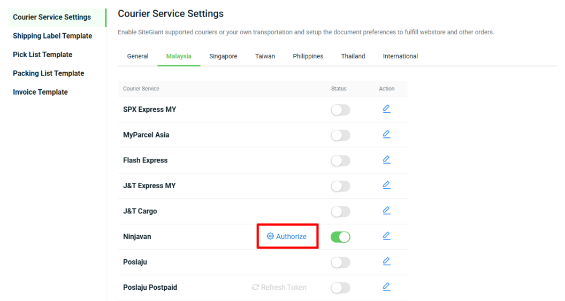
Task: Click the Ninjavan Authorize link
Action: coord(287,236)
